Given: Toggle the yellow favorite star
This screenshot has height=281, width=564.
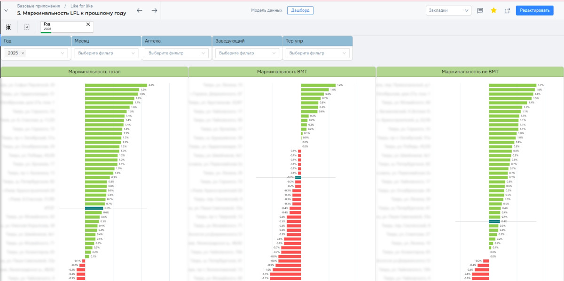Looking at the screenshot, I should point(493,10).
